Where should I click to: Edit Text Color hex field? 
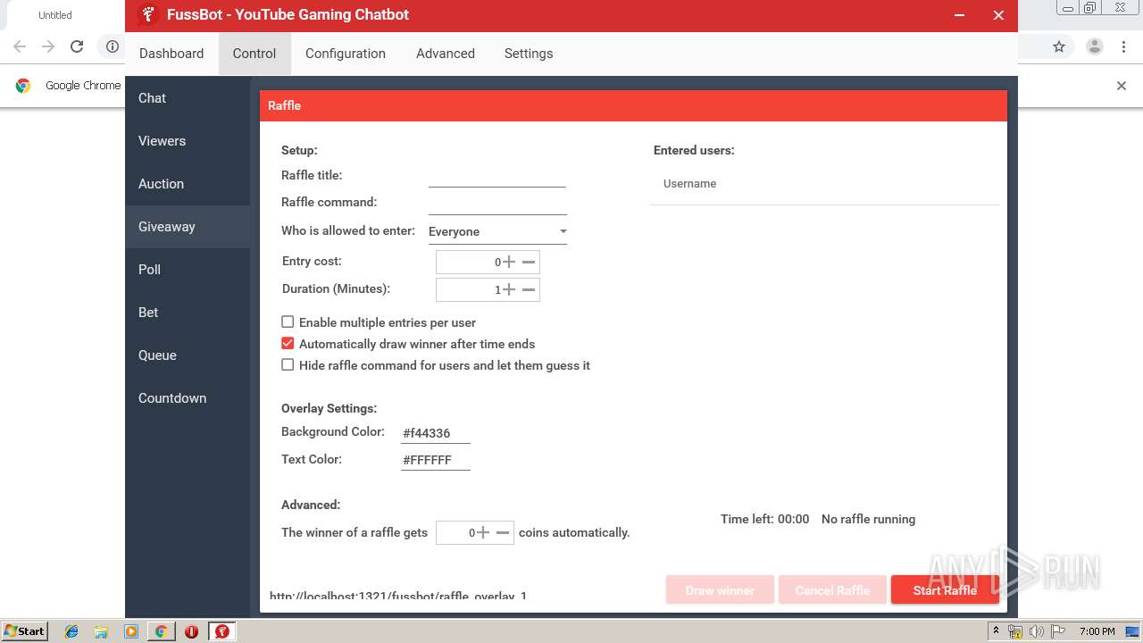point(435,460)
